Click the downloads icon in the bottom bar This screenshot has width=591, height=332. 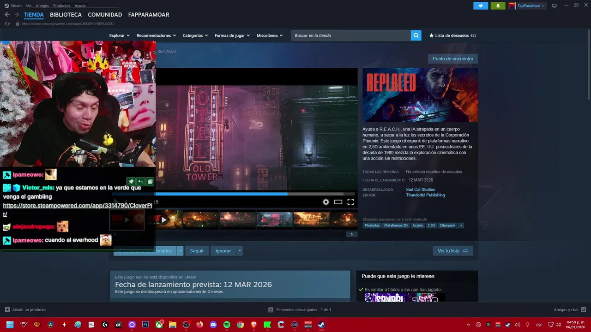271,310
